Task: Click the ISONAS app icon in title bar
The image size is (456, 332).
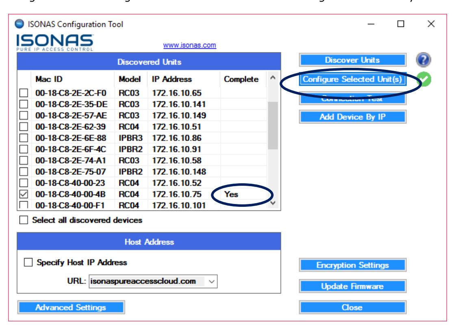Action: pos(20,24)
